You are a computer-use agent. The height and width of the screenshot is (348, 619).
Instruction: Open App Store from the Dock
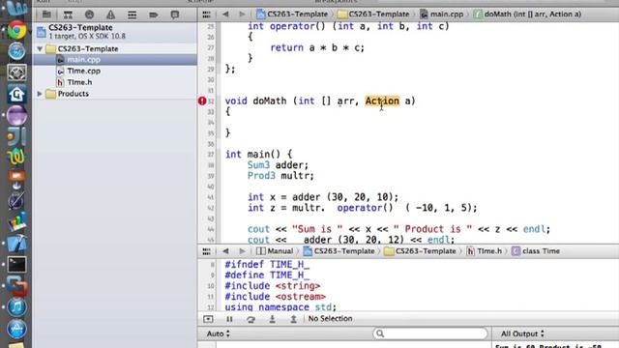(x=16, y=329)
